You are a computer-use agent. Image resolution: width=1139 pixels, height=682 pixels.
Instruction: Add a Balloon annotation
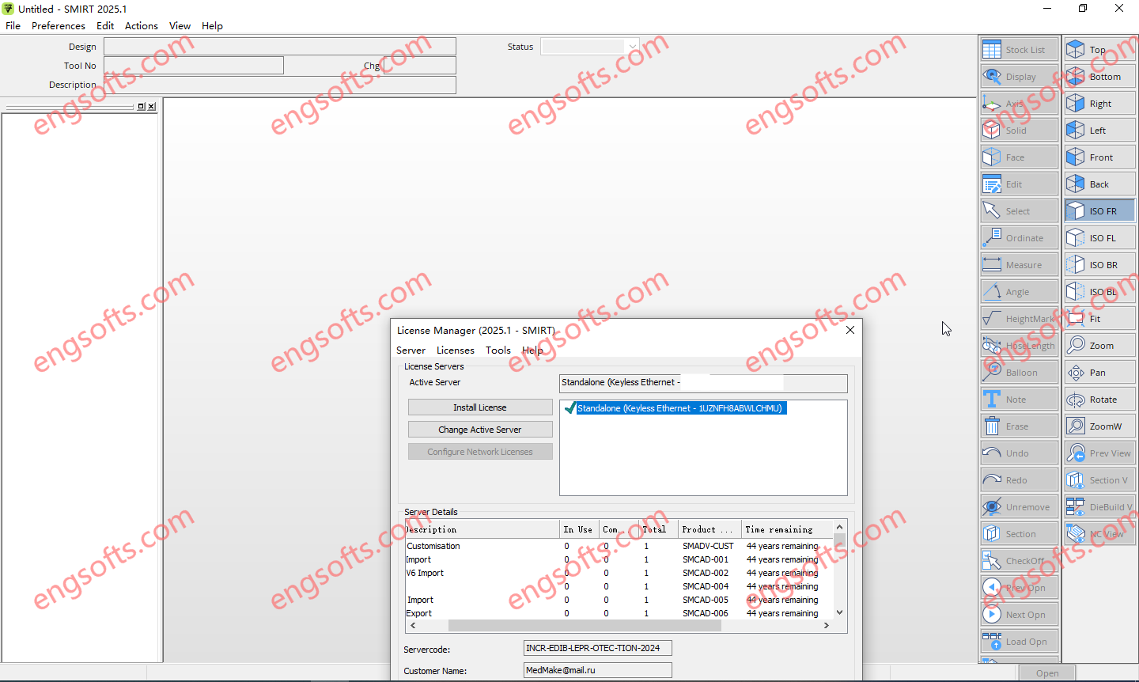1019,373
